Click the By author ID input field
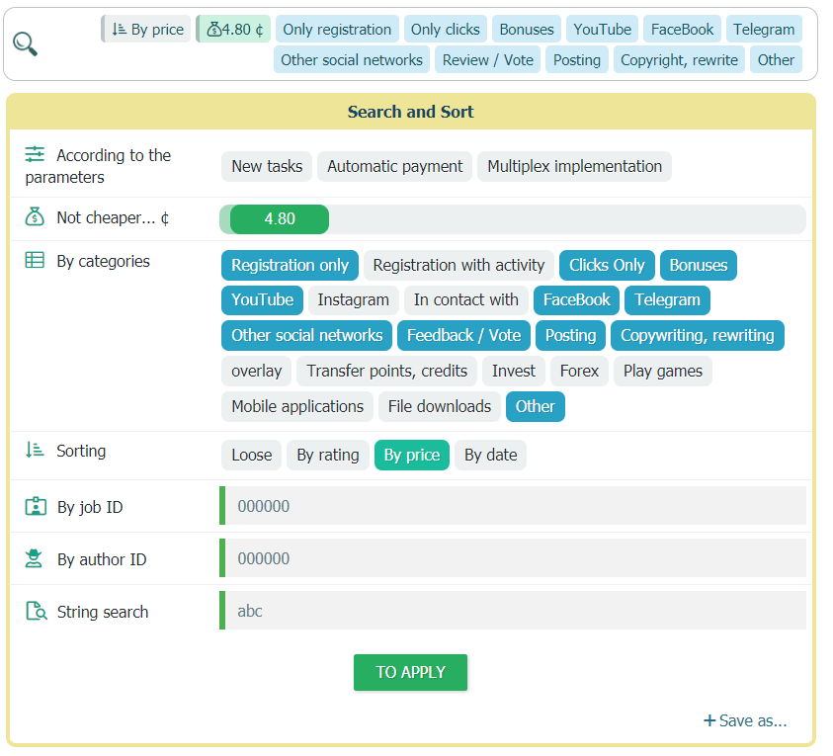The image size is (833, 756). (x=513, y=558)
